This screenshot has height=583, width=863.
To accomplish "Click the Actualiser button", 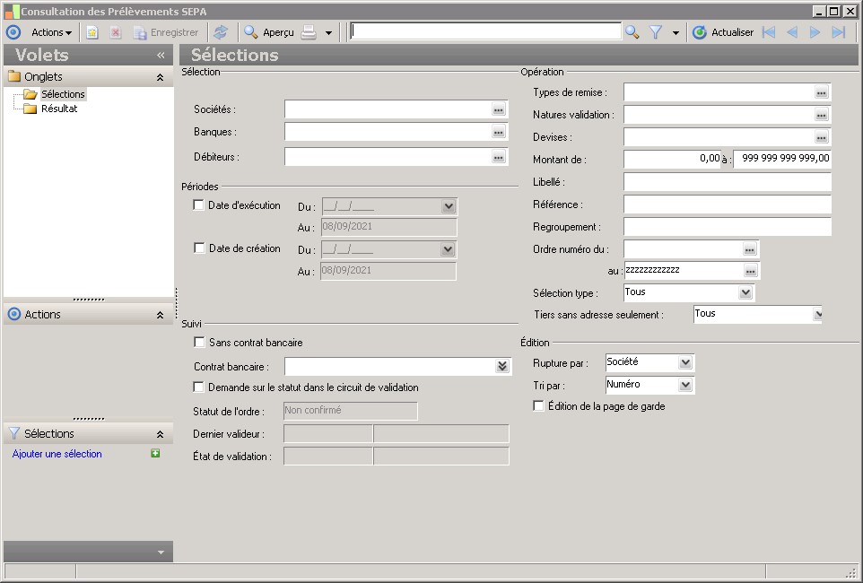I will coord(723,32).
